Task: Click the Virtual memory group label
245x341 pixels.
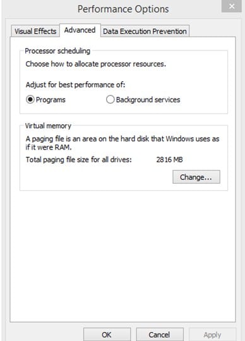Action: point(48,126)
